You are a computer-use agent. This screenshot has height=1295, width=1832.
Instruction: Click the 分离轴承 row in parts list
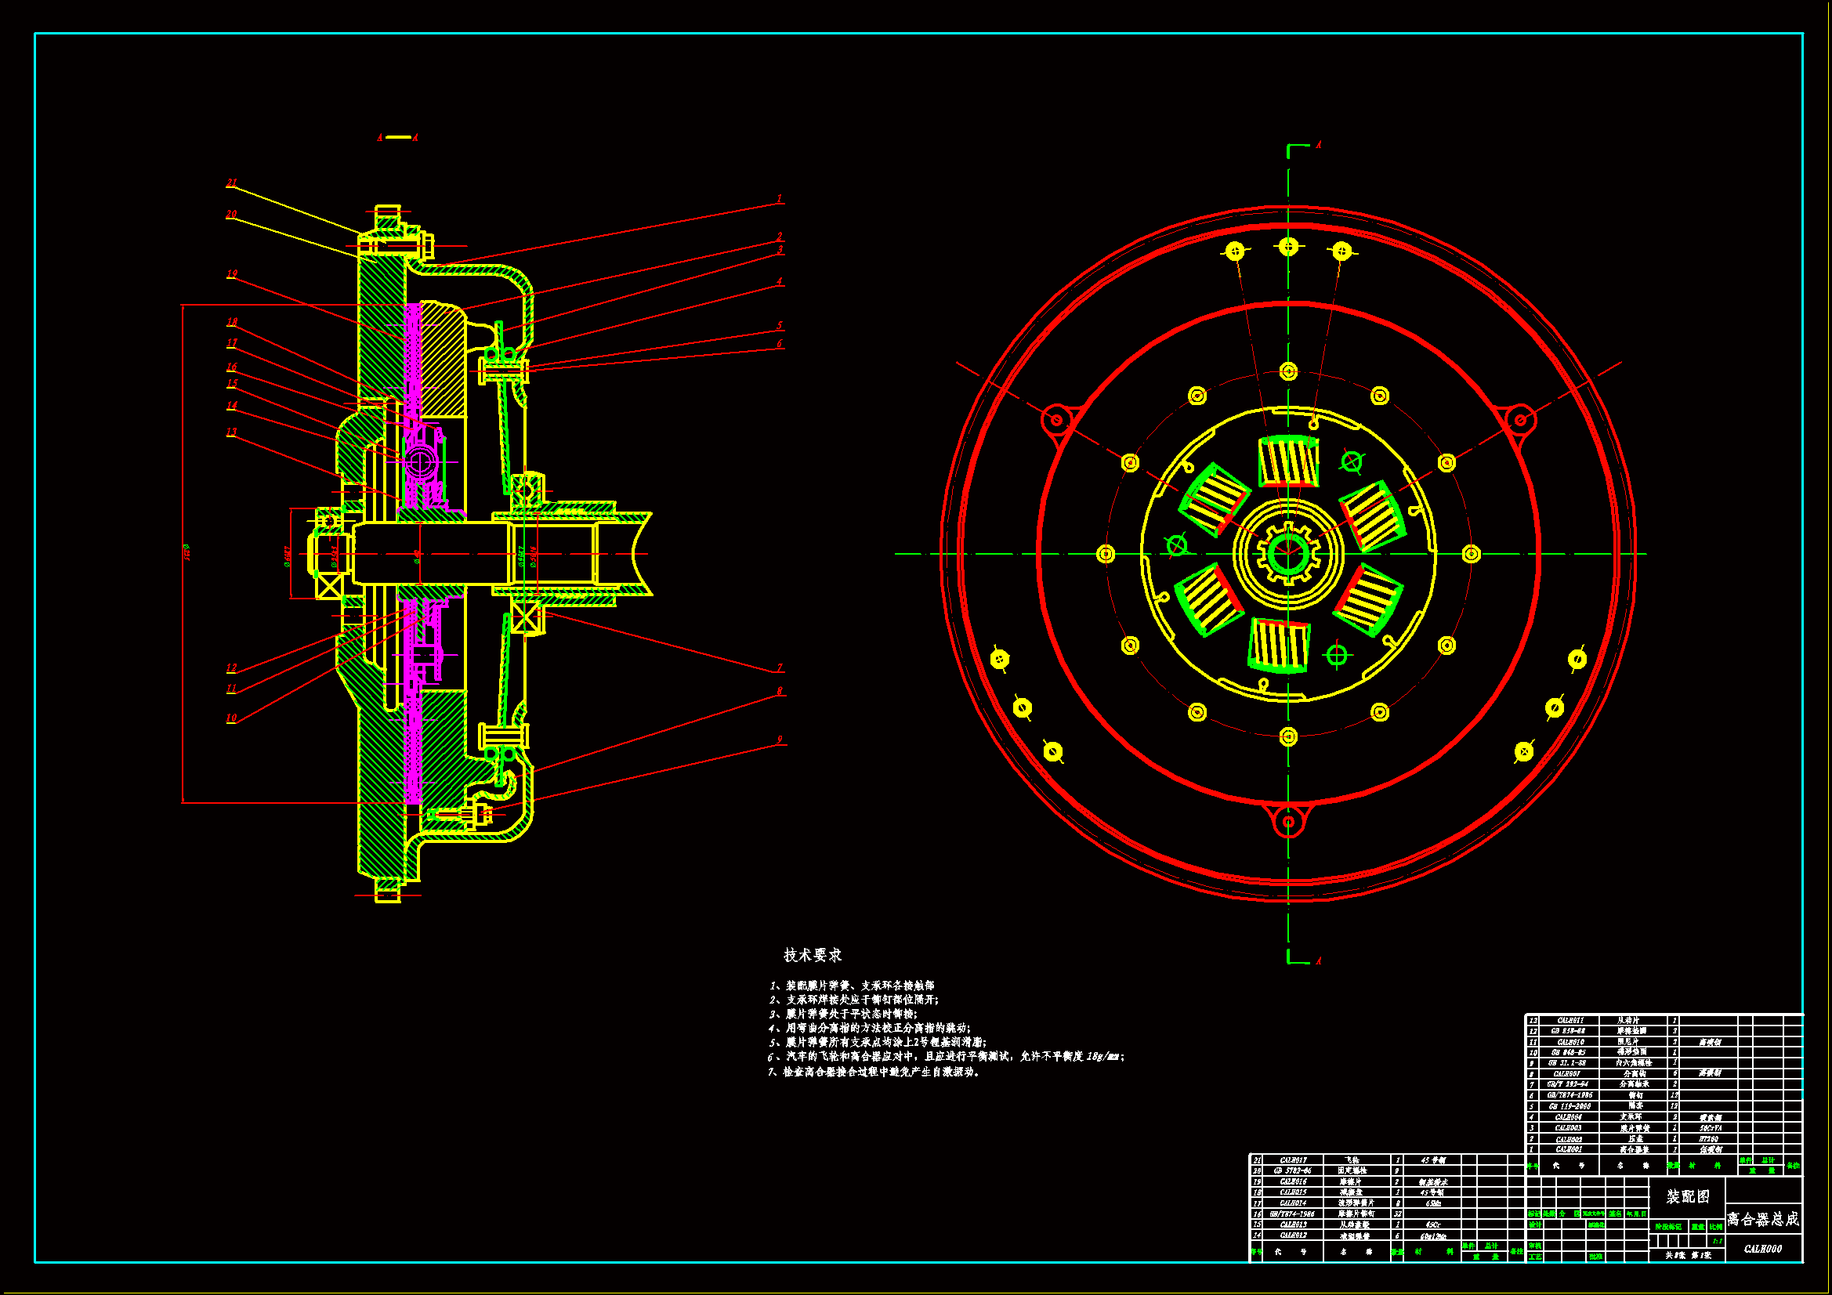(x=1634, y=1084)
